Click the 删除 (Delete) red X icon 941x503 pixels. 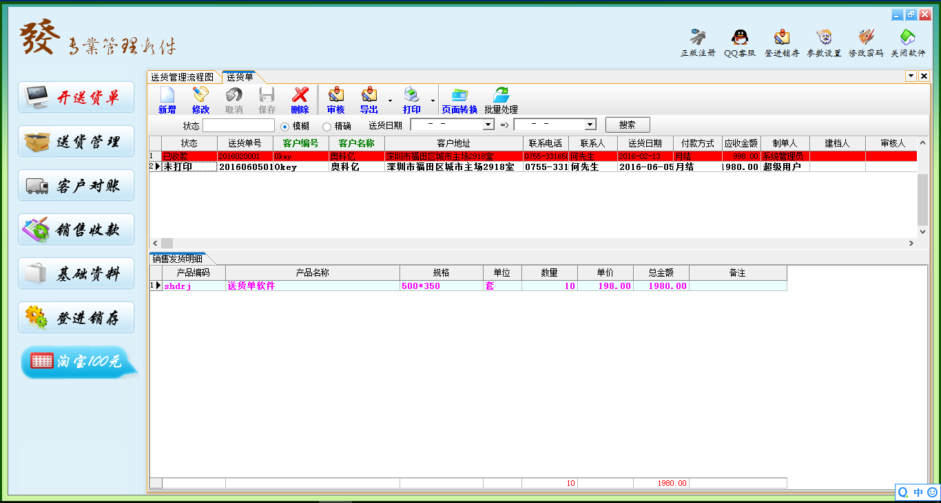300,95
